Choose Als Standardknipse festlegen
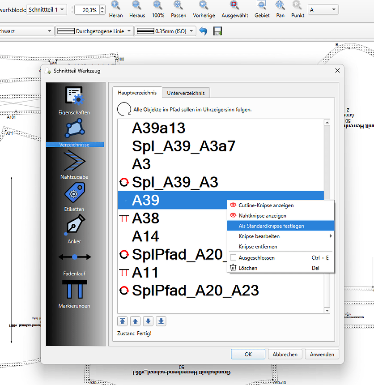 [280, 226]
